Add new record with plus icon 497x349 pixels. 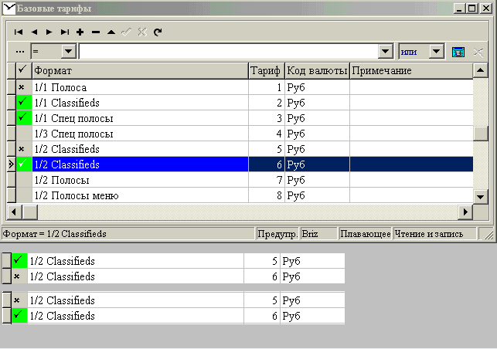tap(80, 32)
